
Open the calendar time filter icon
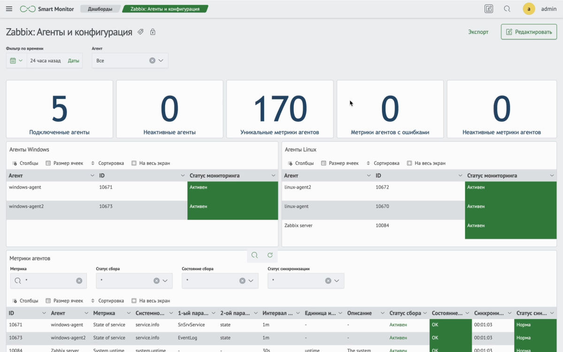pos(13,61)
